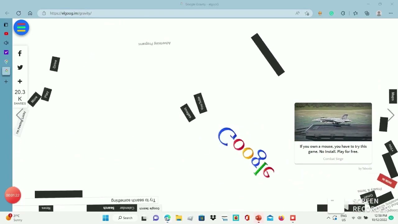Image resolution: width=398 pixels, height=224 pixels.
Task: Click the tumbled YouTube block
Action: click(200, 103)
